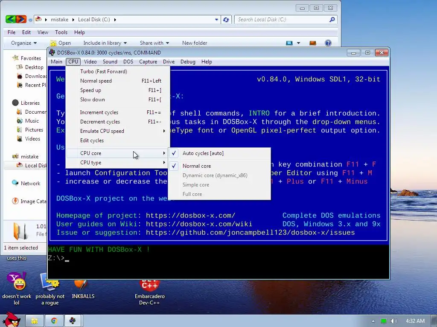Open the Favorites star in Explorer sidebar
This screenshot has height=327, width=437.
pyautogui.click(x=15, y=58)
